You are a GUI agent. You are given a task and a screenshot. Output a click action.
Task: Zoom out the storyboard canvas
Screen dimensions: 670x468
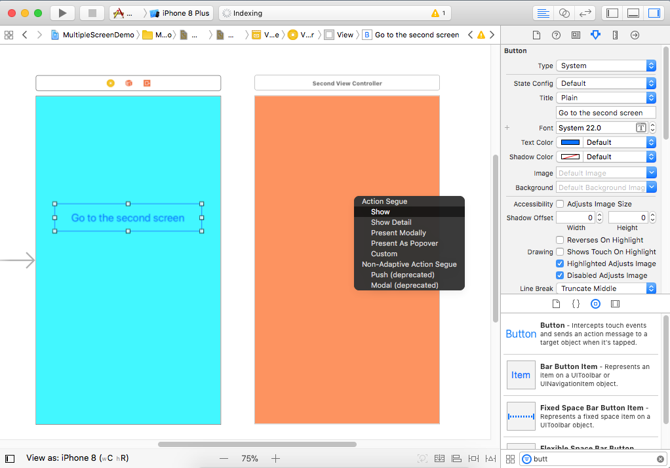(x=224, y=459)
